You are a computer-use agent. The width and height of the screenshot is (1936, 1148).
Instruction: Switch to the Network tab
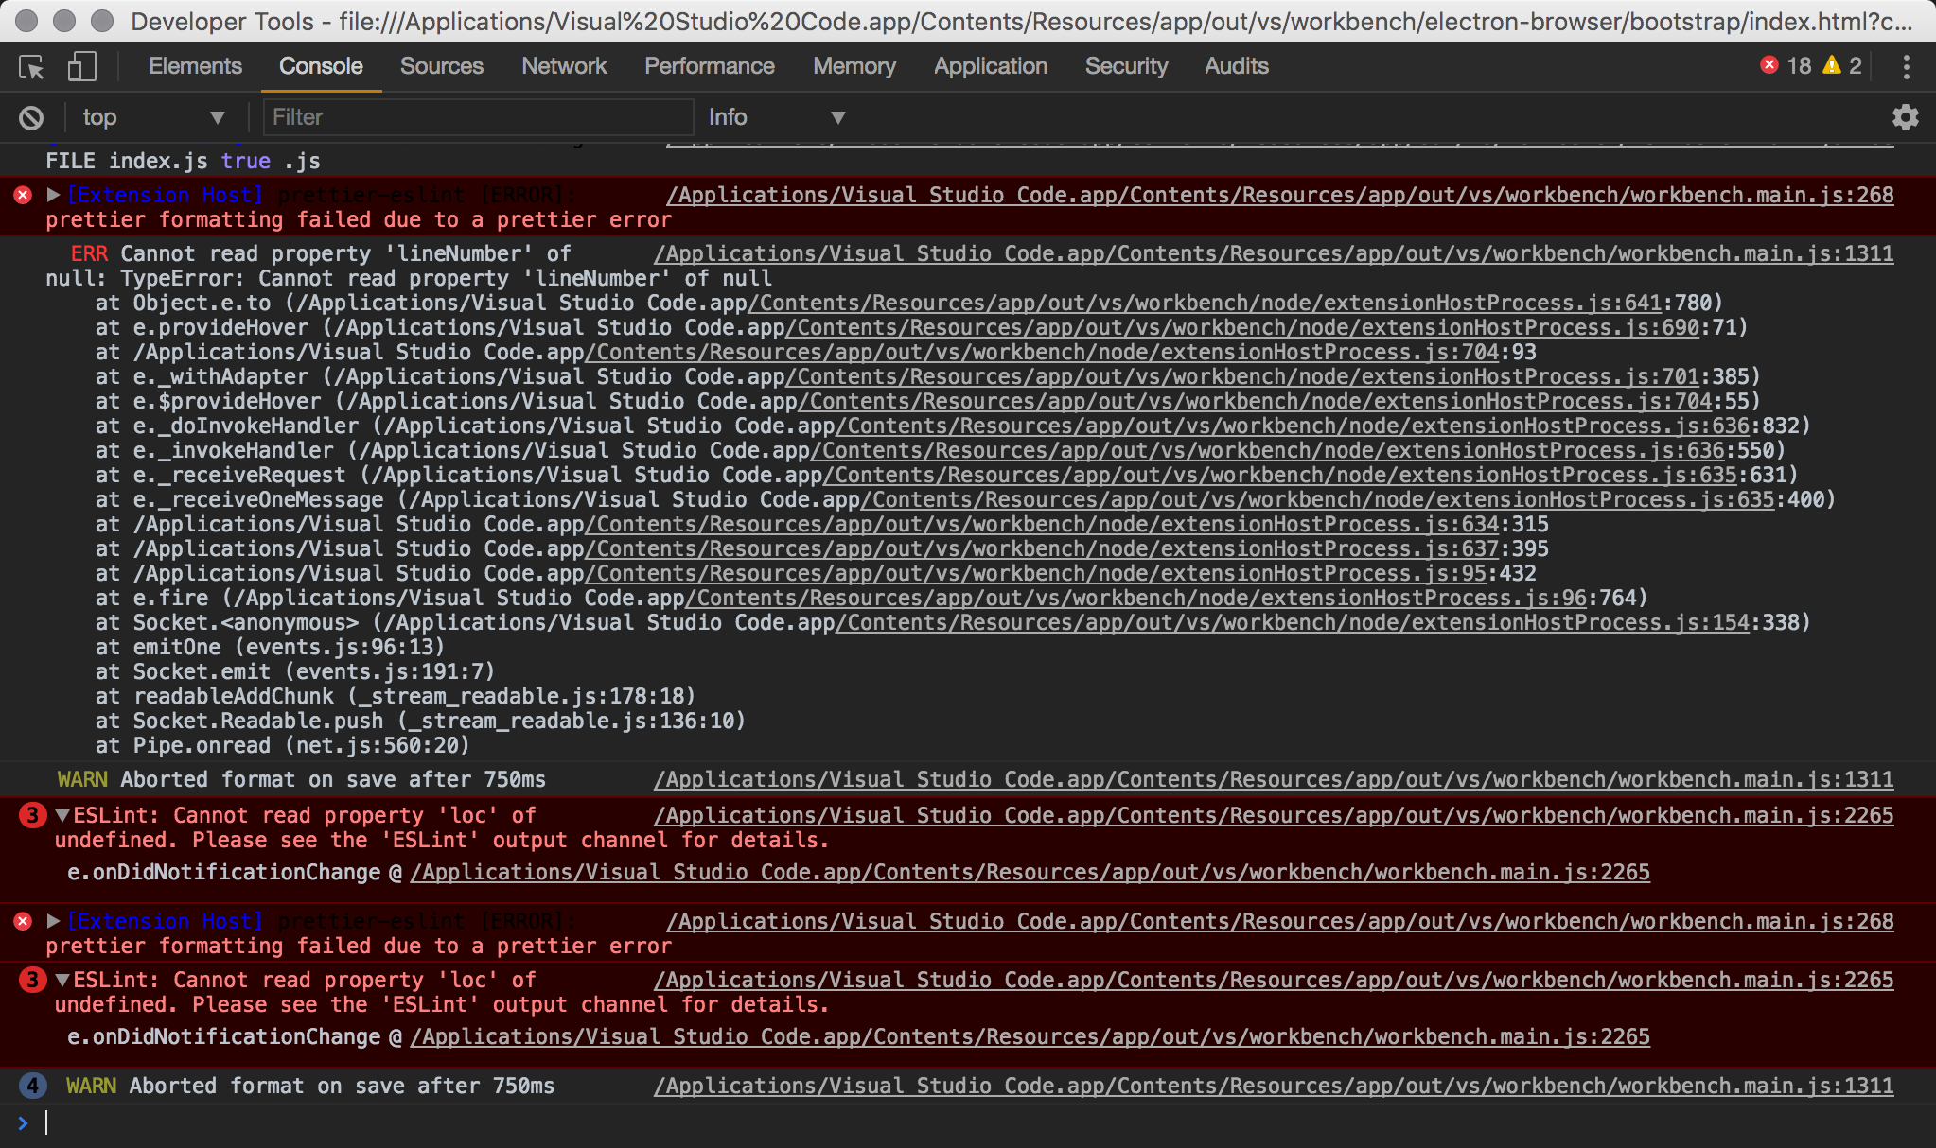coord(564,66)
